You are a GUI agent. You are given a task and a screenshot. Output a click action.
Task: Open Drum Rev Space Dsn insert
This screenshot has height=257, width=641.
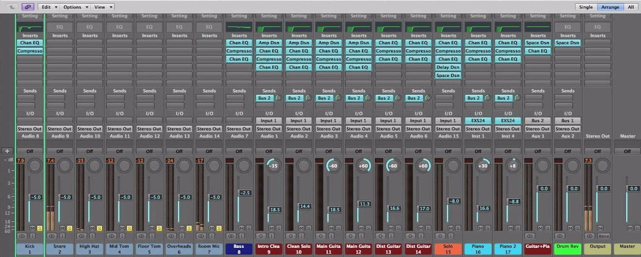pos(567,43)
